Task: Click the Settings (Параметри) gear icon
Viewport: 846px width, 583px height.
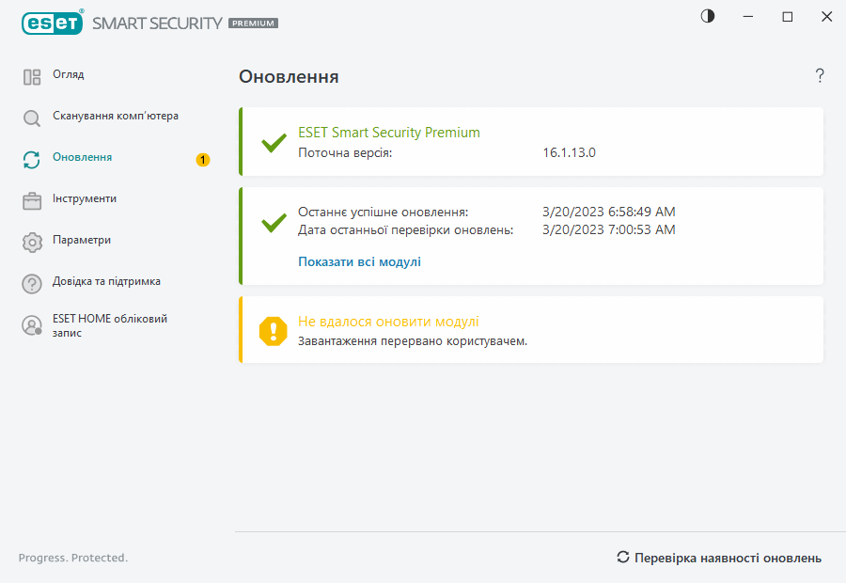Action: pos(32,242)
